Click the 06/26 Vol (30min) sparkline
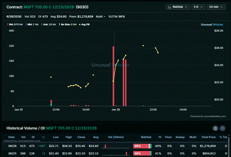231x157 pixels. 116,146
